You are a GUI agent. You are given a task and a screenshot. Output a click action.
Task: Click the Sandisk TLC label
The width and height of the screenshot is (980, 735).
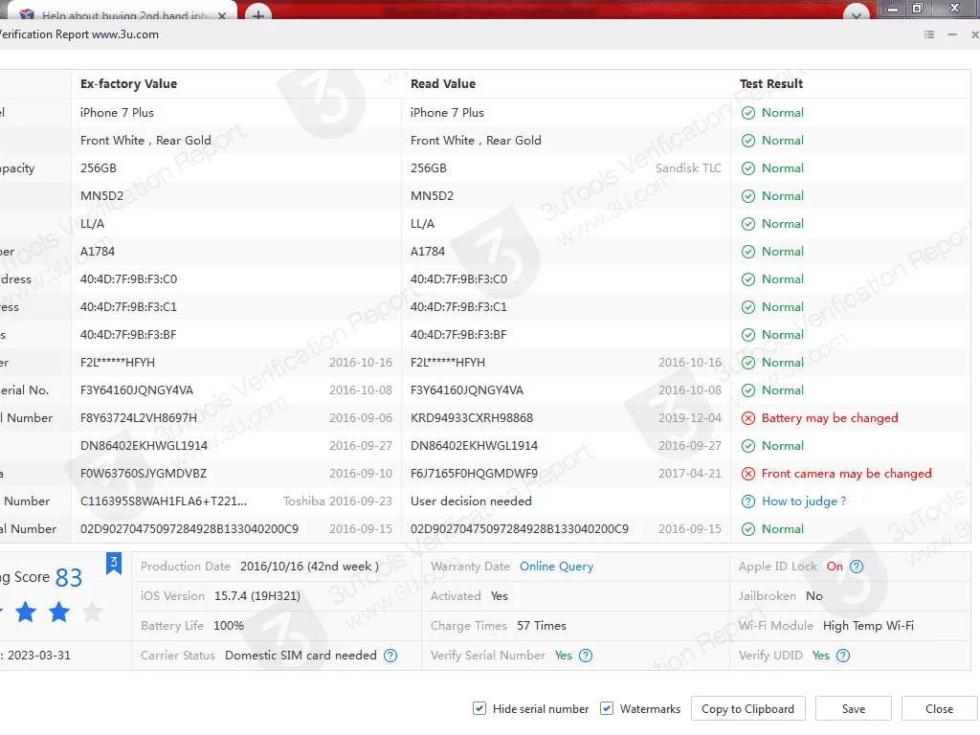[688, 168]
